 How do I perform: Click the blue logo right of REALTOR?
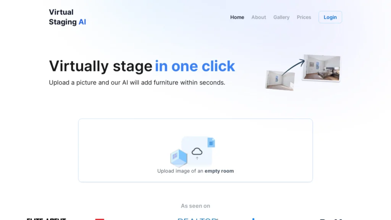click(x=254, y=219)
